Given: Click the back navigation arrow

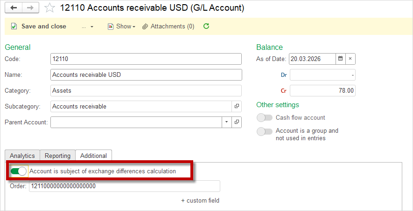Looking at the screenshot, I should click(x=14, y=8).
